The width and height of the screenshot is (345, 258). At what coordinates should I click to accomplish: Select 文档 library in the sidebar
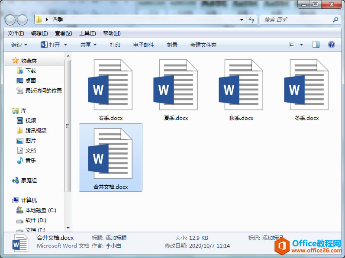pyautogui.click(x=31, y=151)
